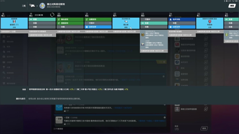Click the green-yellow crest under day 26
The width and height of the screenshot is (239, 134).
click(226, 34)
